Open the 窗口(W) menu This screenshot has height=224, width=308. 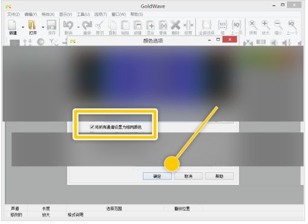119,14
